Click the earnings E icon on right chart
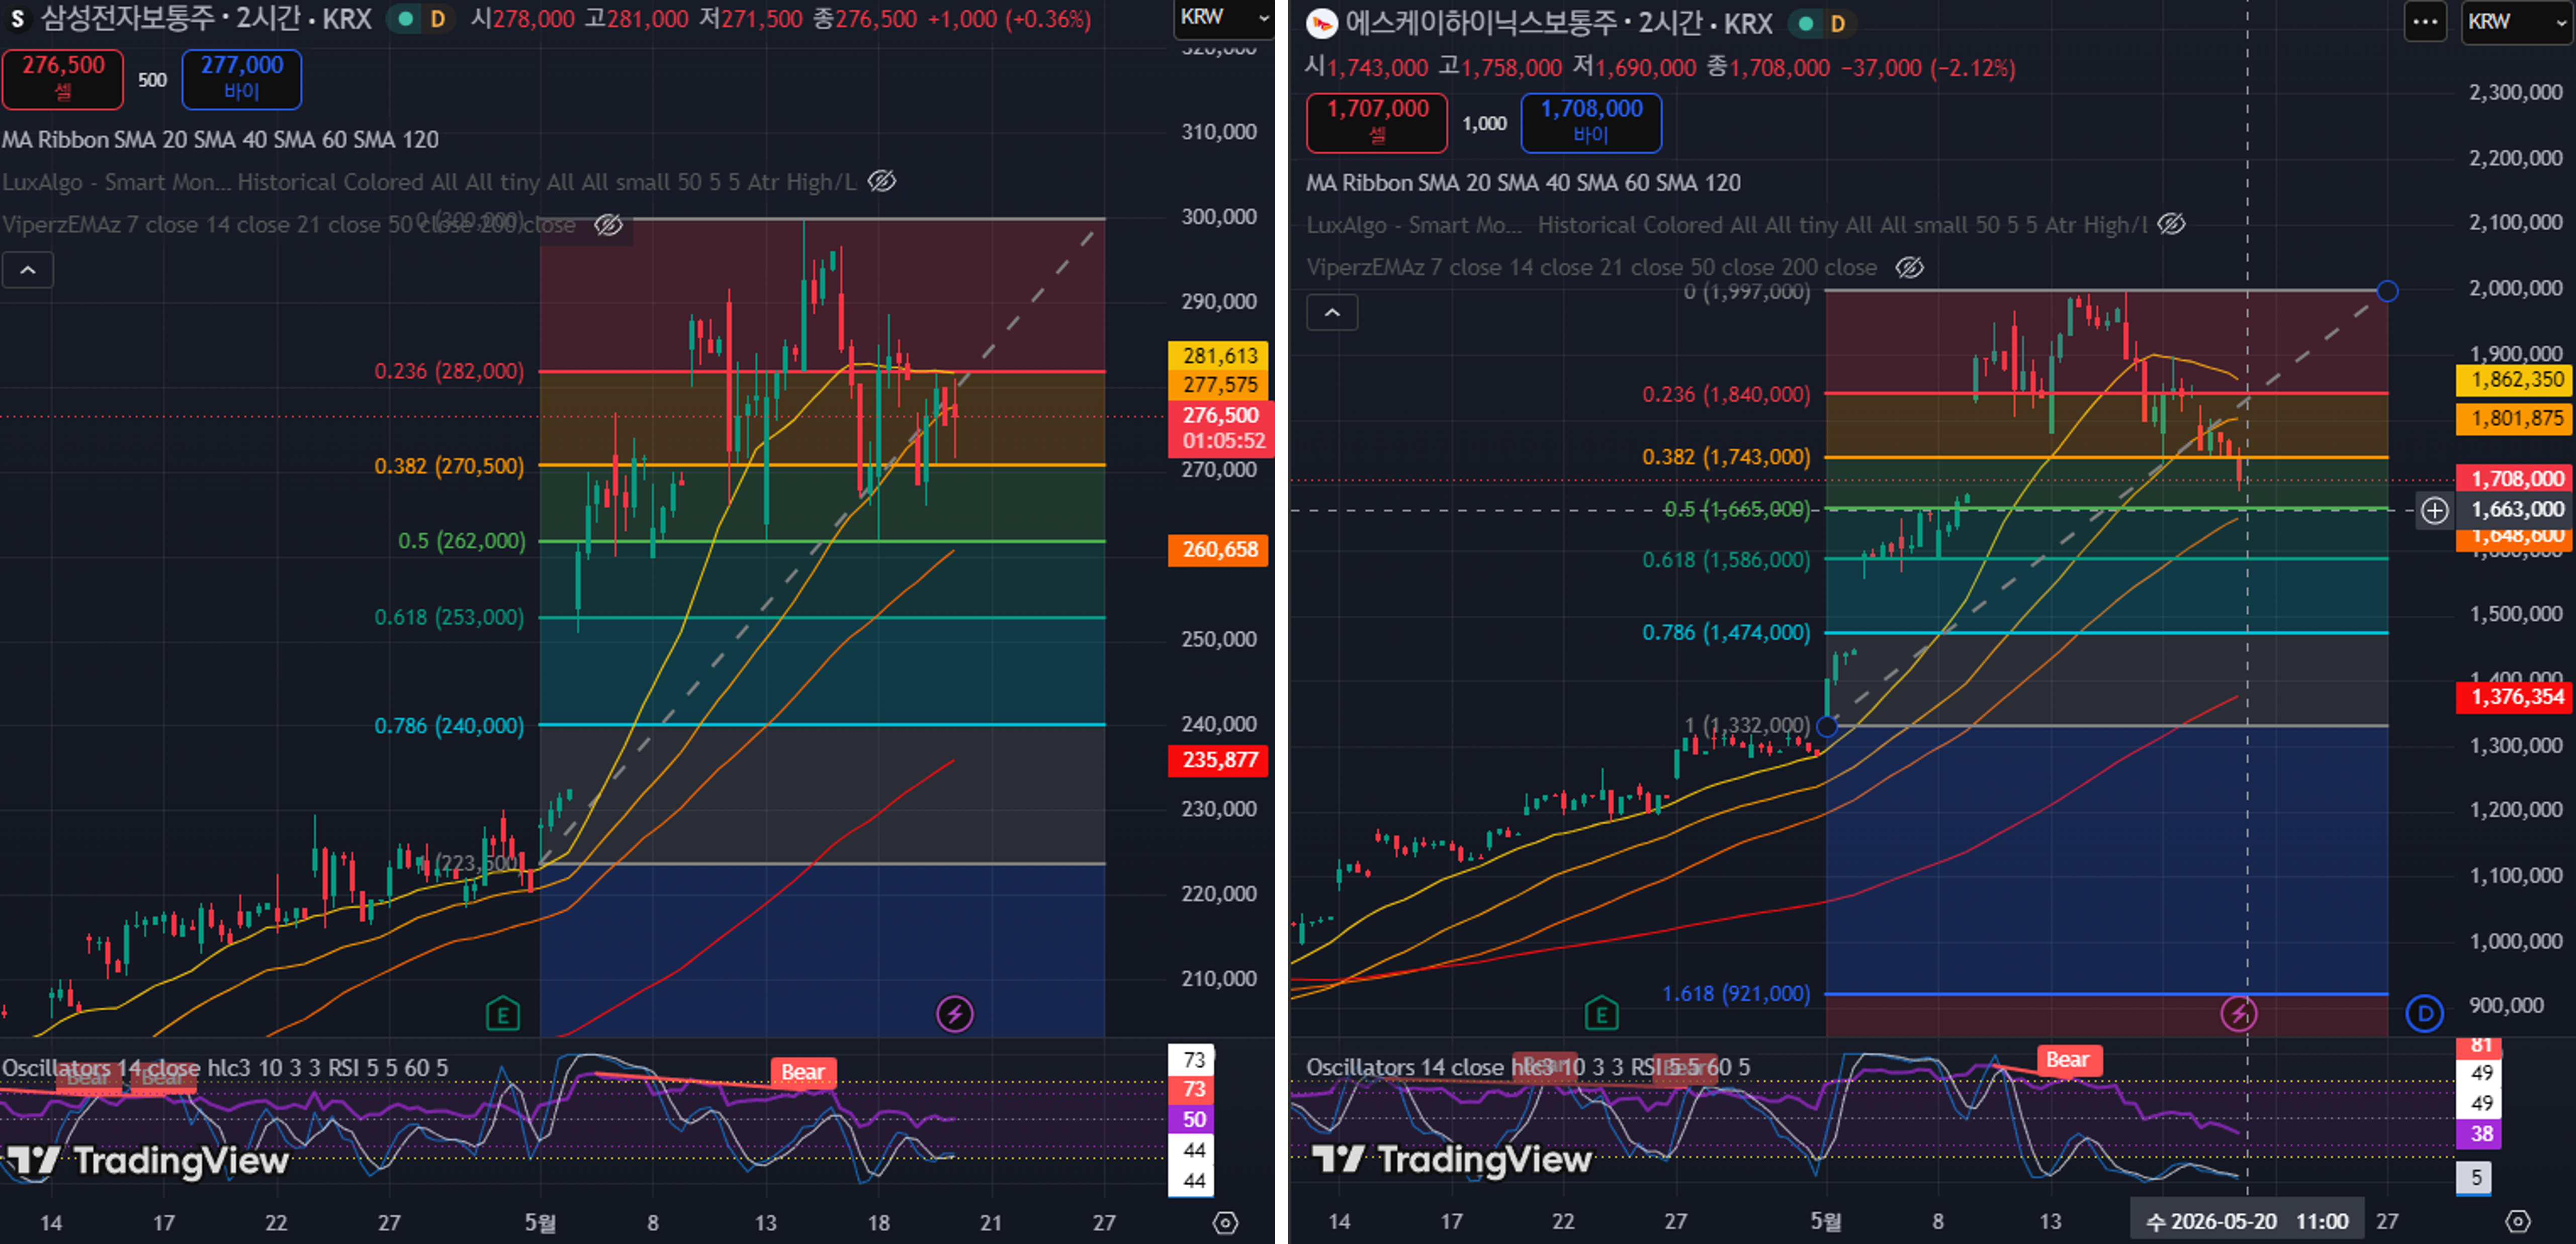 coord(1602,1014)
